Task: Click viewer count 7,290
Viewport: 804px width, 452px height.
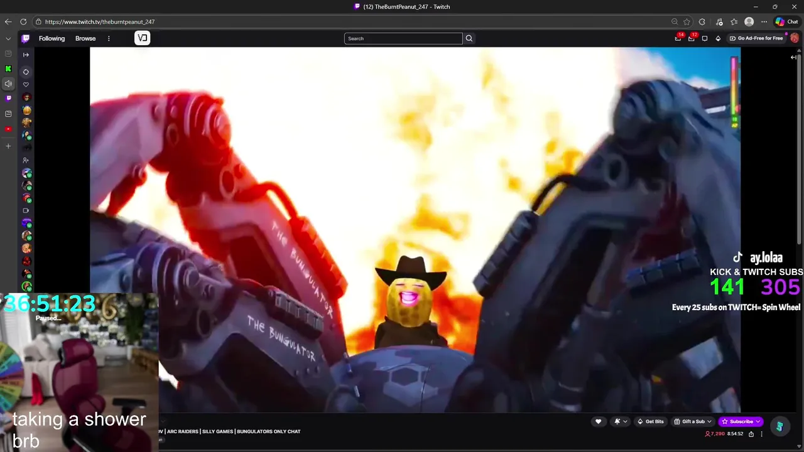Action: 715,434
